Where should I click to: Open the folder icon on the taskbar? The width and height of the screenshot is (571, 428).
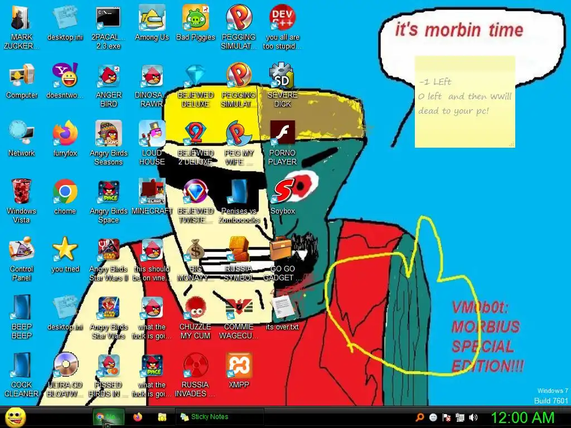[162, 417]
